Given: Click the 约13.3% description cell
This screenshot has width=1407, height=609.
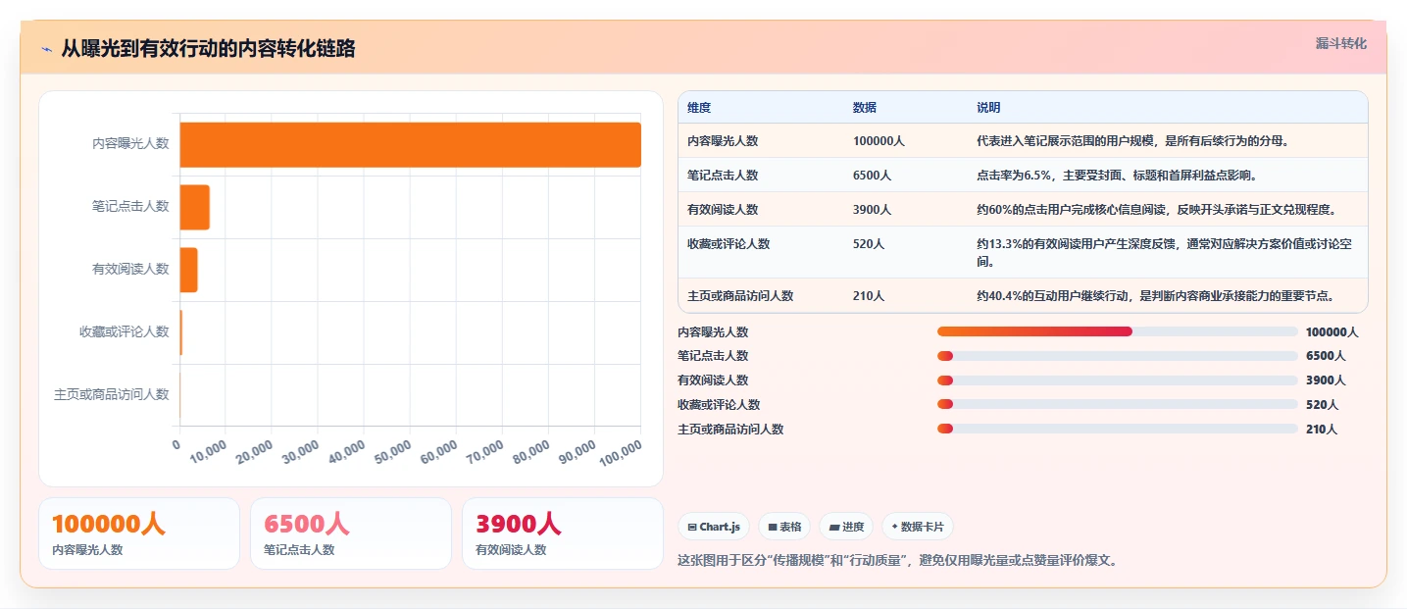Looking at the screenshot, I should (x=1168, y=252).
